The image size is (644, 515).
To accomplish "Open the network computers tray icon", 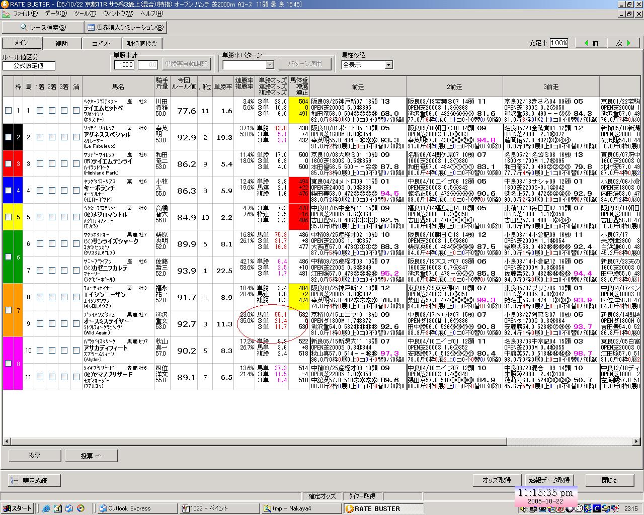I will coord(534,509).
